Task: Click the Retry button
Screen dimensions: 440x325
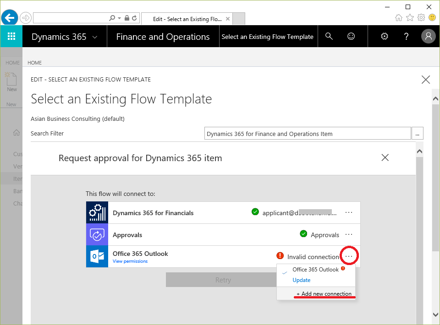Action: (x=221, y=280)
